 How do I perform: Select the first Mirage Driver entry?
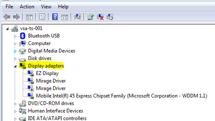pyautogui.click(x=51, y=81)
